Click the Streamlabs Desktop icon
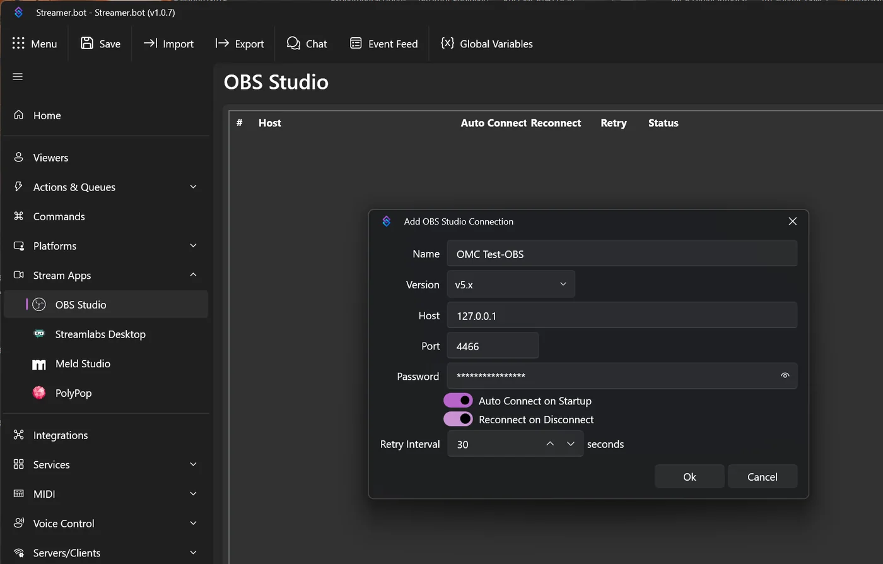Viewport: 883px width, 564px height. 39,334
